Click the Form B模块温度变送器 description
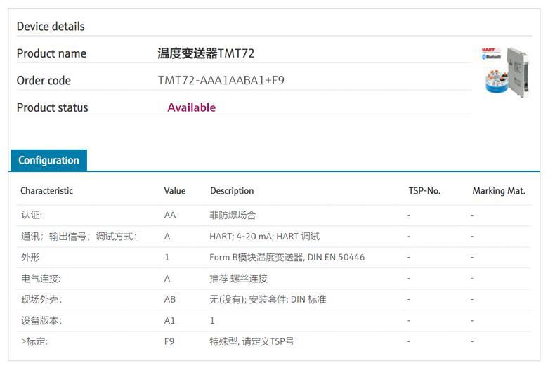This screenshot has height=370, width=555. pyautogui.click(x=287, y=258)
